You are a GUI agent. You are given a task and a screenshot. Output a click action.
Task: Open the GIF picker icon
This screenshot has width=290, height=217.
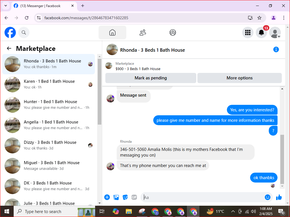[134, 197]
